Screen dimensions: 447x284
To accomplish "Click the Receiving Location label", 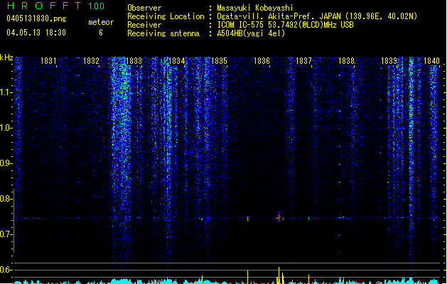I will click(166, 16).
